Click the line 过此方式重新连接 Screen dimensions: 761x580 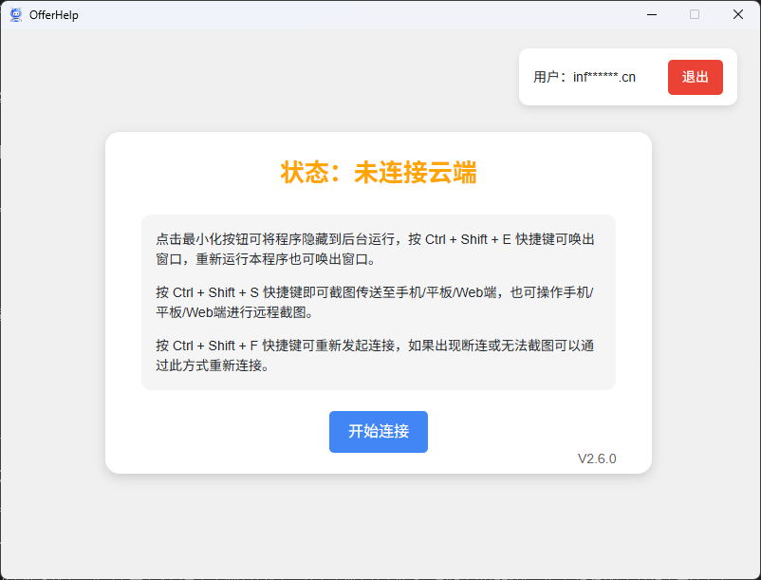212,365
